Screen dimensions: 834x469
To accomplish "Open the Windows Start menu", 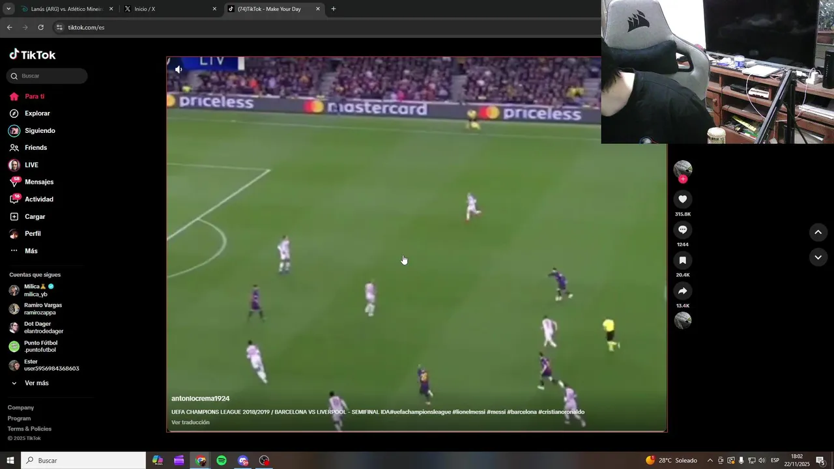I will click(10, 461).
